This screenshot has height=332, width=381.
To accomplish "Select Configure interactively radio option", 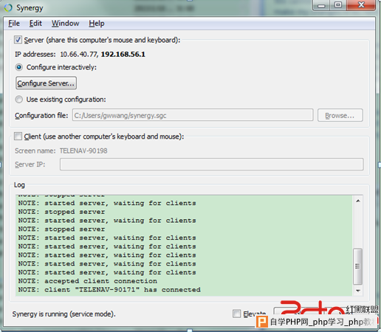I will click(19, 67).
